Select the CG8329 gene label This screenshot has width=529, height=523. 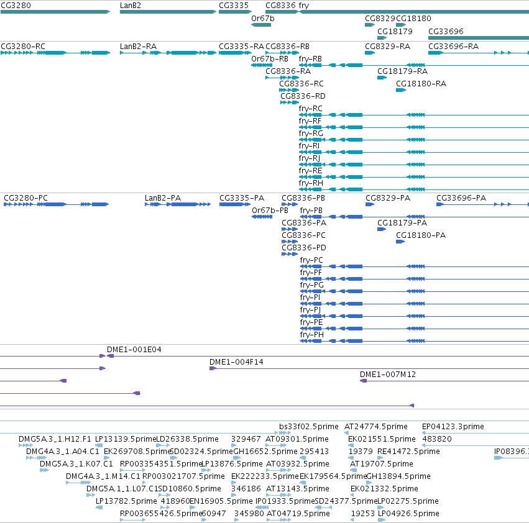tap(380, 19)
